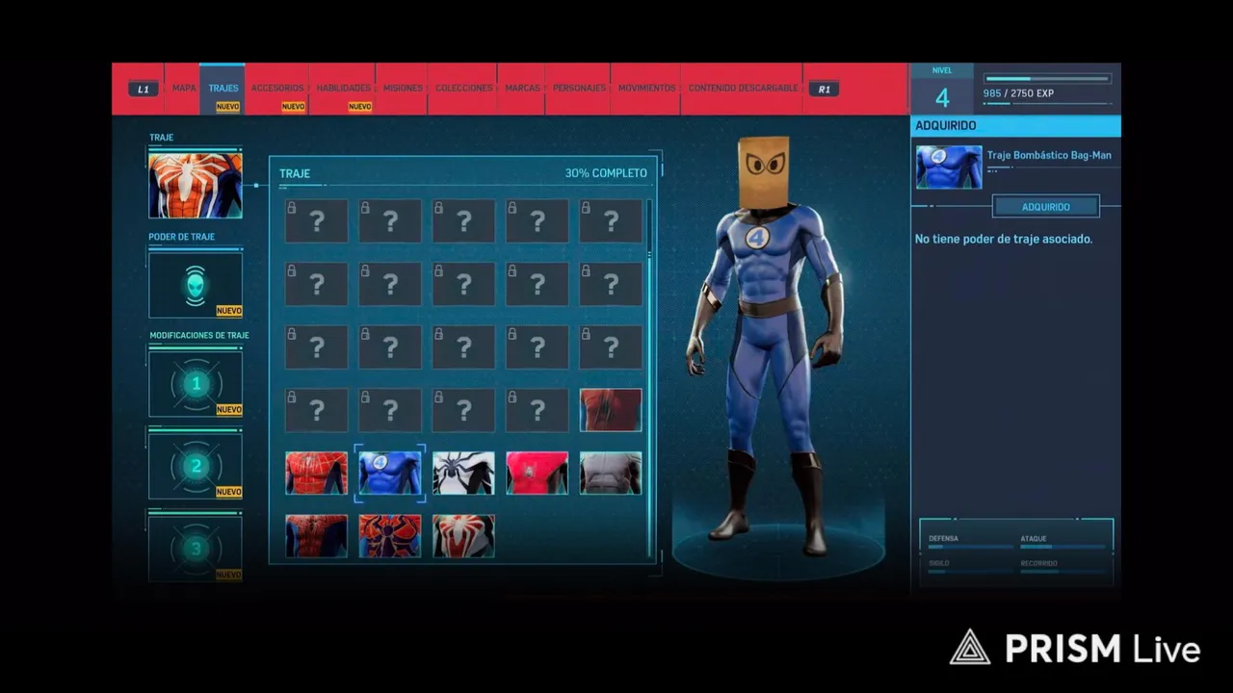
Task: Click the '30% COMPLETO' text
Action: pyautogui.click(x=606, y=173)
